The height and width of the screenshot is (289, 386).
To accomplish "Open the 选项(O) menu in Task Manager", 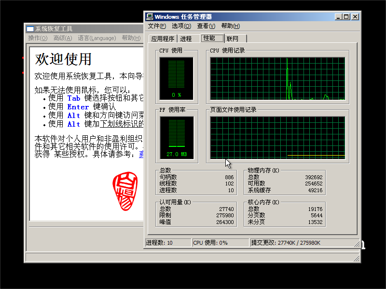I will coord(181,26).
